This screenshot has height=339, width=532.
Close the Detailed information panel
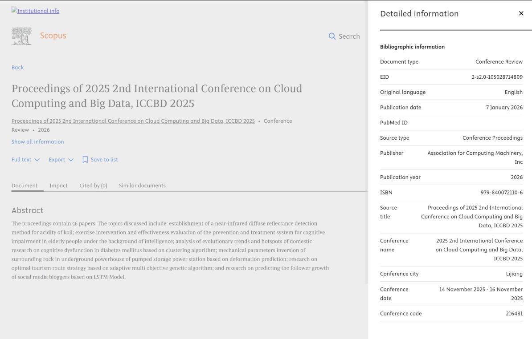521,13
